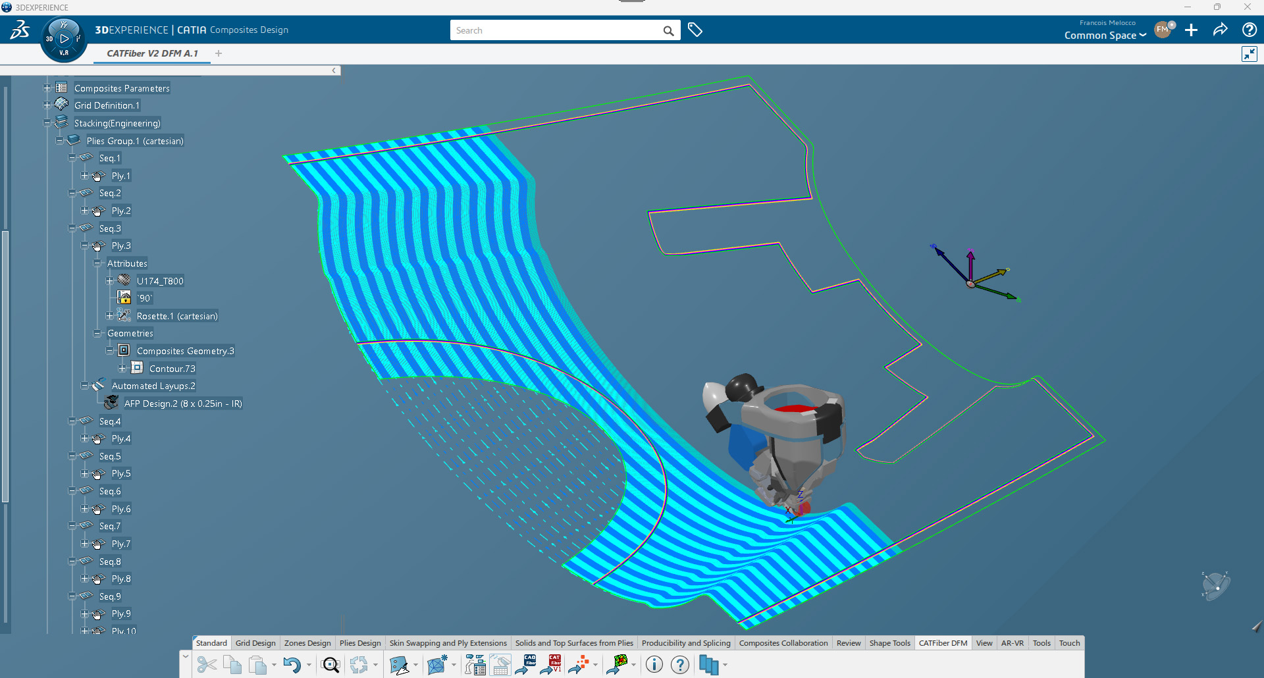Open the tag 6WTags icon
Screen dimensions: 1264x678
(695, 30)
